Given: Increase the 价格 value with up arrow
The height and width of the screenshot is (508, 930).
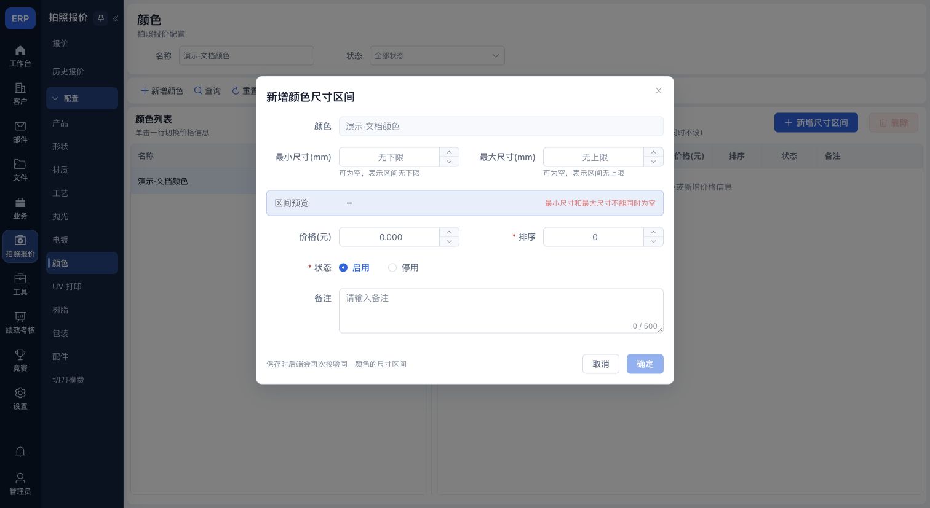Looking at the screenshot, I should (x=450, y=232).
